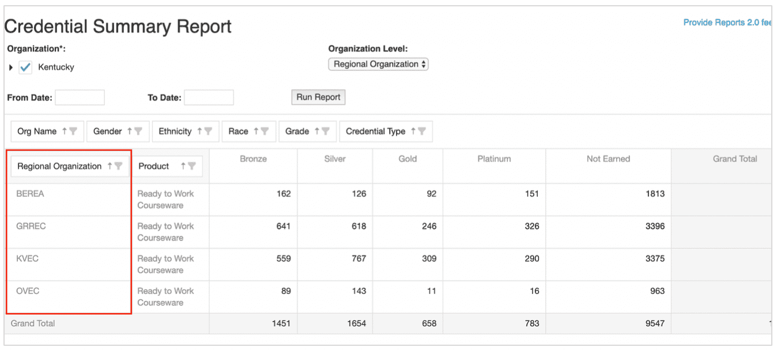Open the Provide Reports 2.0 feedback link
Screen dimensions: 777x351
(726, 22)
